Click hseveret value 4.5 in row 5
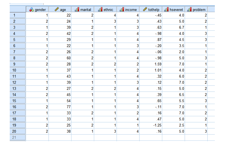Screen dimensions: 228x146 click(x=181, y=40)
